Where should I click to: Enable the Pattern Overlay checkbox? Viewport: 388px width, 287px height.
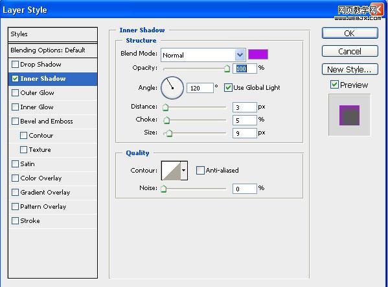[x=15, y=206]
